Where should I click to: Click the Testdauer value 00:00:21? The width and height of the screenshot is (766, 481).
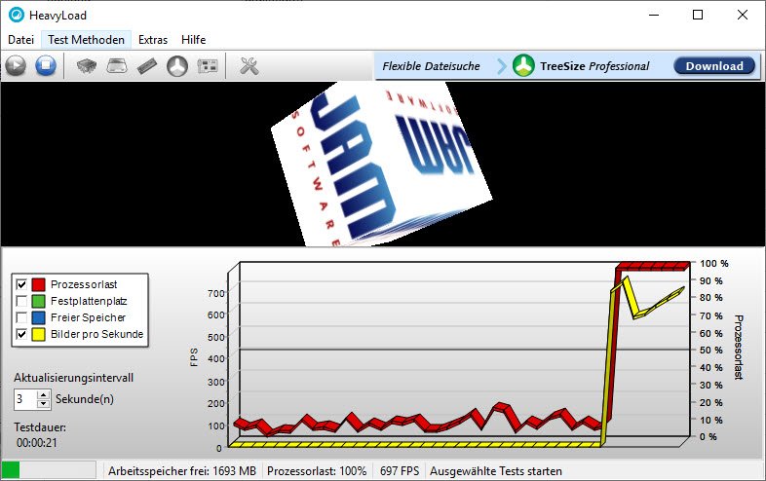[x=37, y=442]
